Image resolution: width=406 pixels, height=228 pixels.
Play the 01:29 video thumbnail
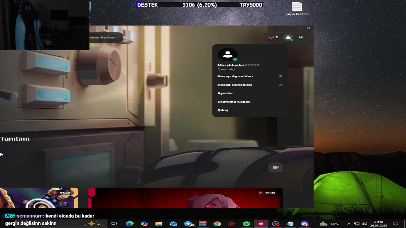point(39,198)
